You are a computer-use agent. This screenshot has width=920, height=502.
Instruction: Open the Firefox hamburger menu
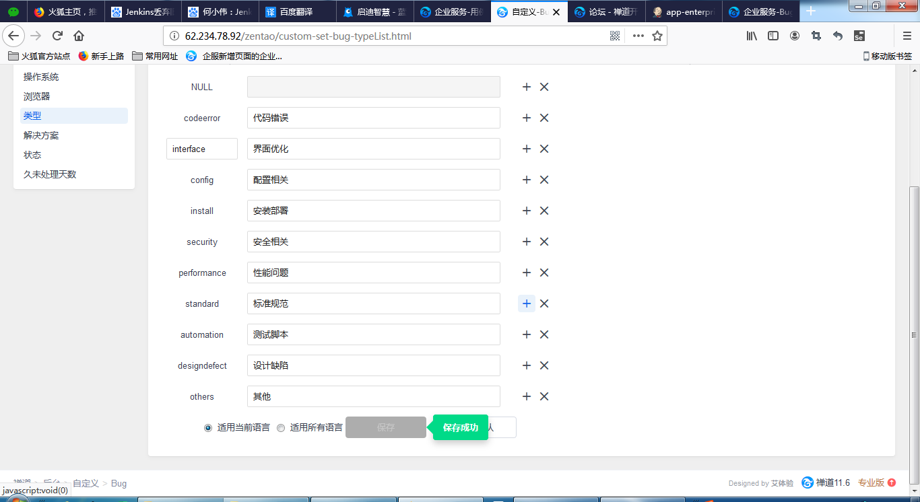pyautogui.click(x=907, y=36)
